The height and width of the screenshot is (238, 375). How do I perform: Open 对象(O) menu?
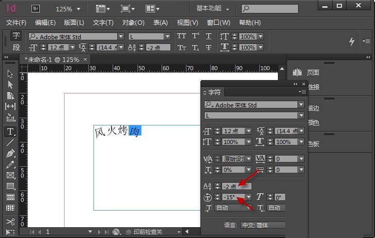click(x=133, y=23)
